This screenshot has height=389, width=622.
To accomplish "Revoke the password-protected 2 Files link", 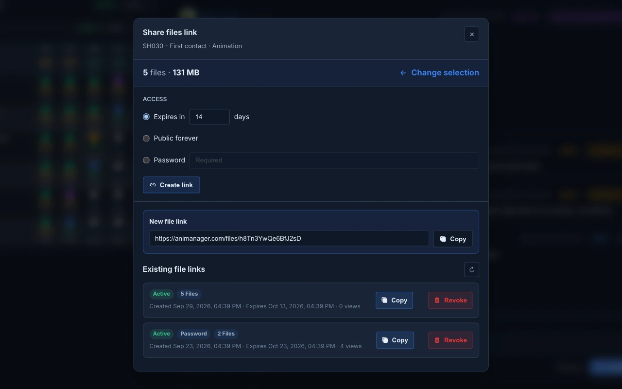I will [x=450, y=340].
